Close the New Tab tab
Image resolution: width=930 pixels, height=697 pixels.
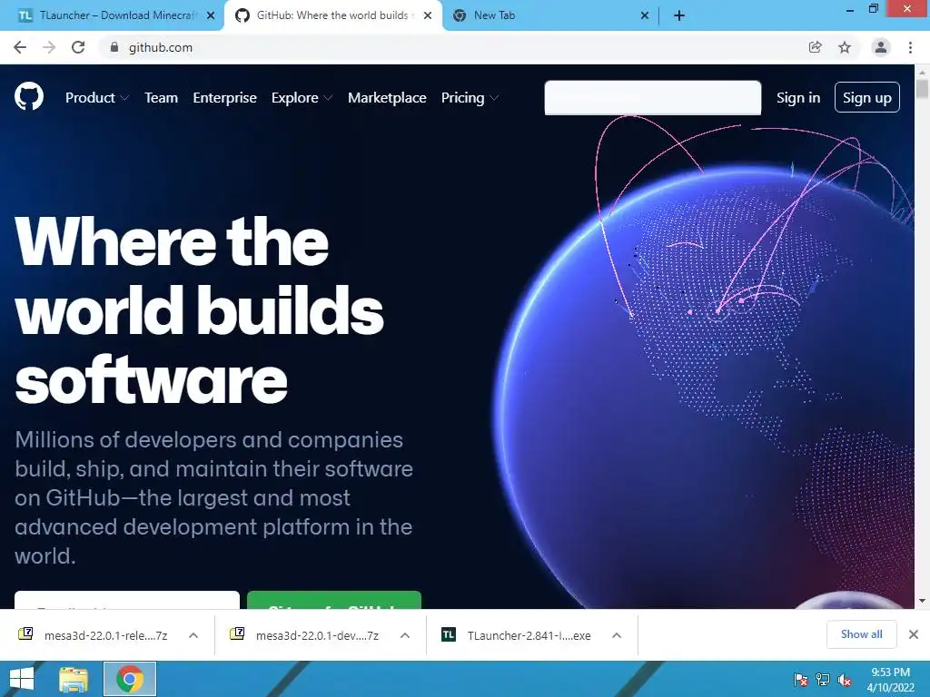coord(645,15)
